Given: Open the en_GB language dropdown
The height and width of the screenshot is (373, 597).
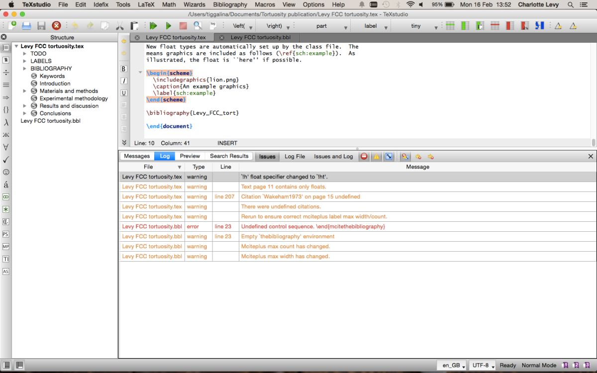Looking at the screenshot, I should pos(452,365).
